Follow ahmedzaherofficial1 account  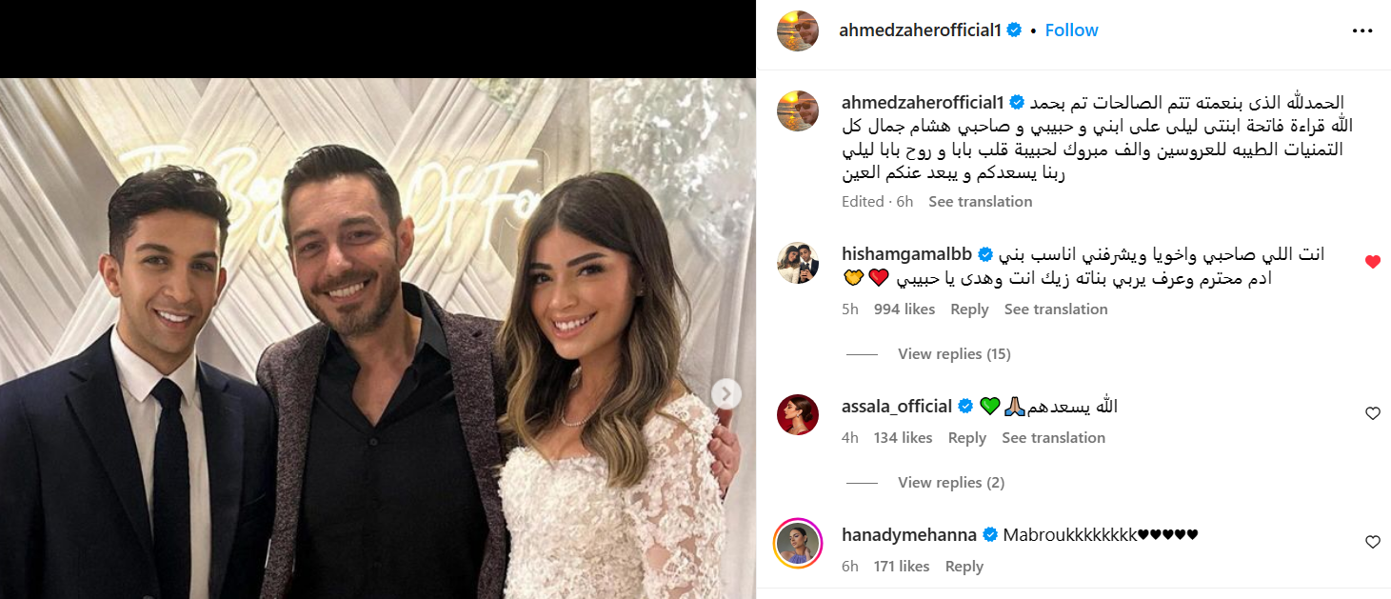[1071, 30]
